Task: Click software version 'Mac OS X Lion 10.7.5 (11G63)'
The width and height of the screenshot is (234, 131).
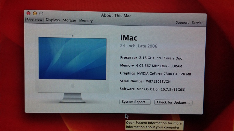Action: (x=161, y=89)
